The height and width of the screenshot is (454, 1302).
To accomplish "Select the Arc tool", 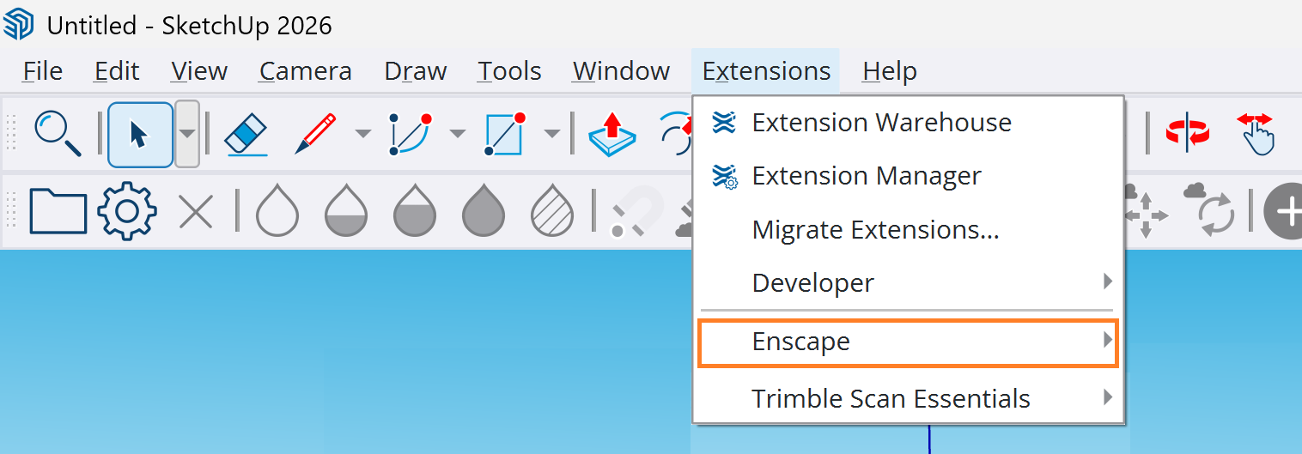I will (409, 134).
